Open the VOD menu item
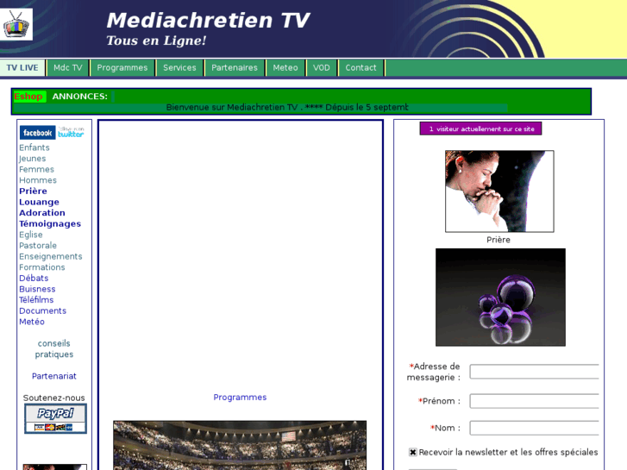Viewport: 627px width, 470px height. [x=322, y=67]
